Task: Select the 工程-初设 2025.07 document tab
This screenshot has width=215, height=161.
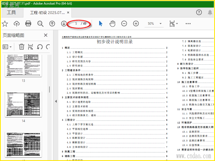Action: pyautogui.click(x=47, y=13)
